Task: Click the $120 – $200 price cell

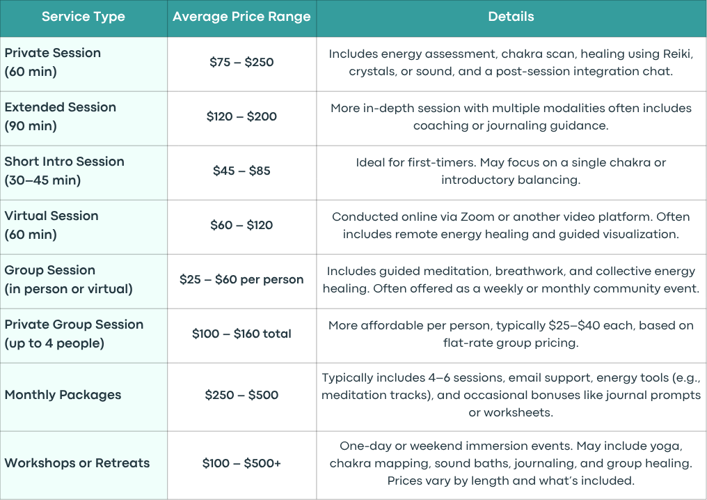Action: (241, 118)
